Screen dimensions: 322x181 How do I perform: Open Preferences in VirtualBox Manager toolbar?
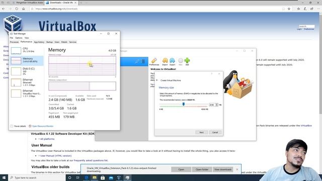(154, 61)
